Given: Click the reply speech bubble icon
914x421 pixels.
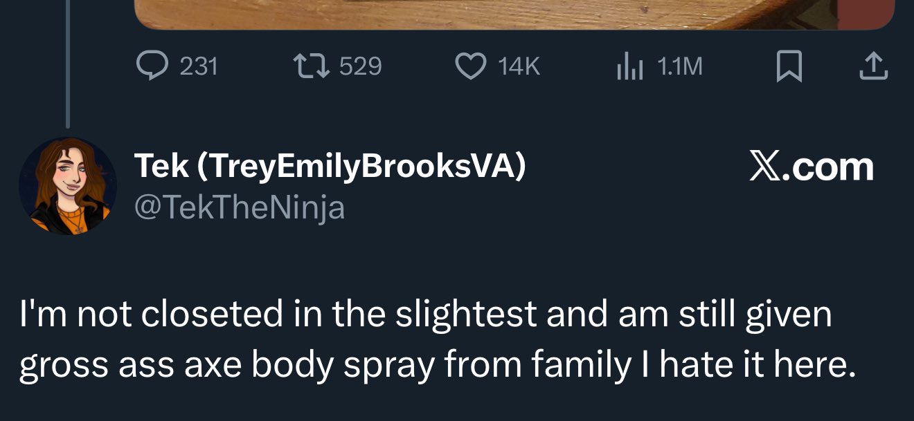Looking at the screenshot, I should [150, 66].
